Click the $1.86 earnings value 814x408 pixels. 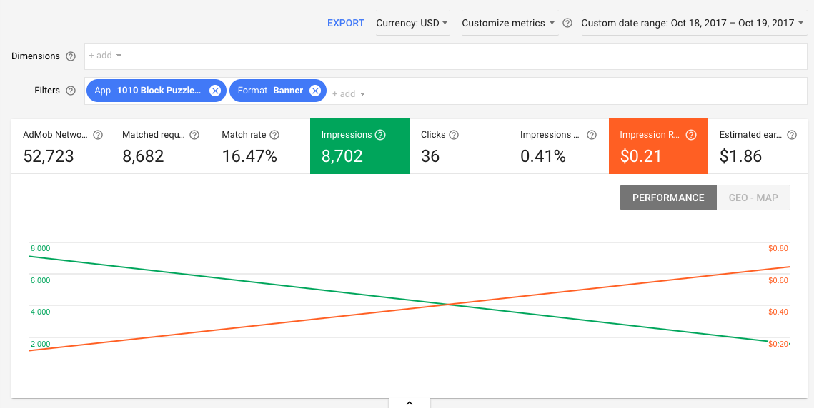pos(740,156)
